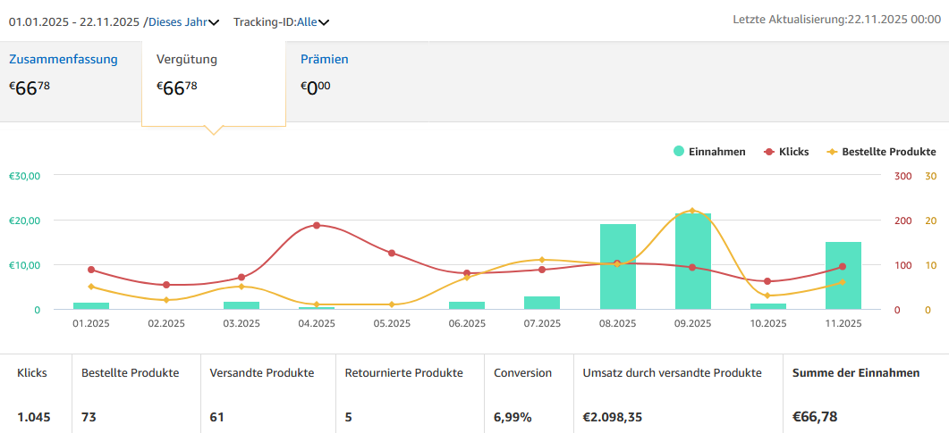Image resolution: width=949 pixels, height=433 pixels.
Task: Expand the Tracking-ID Alle dropdown
Action: tap(281, 21)
